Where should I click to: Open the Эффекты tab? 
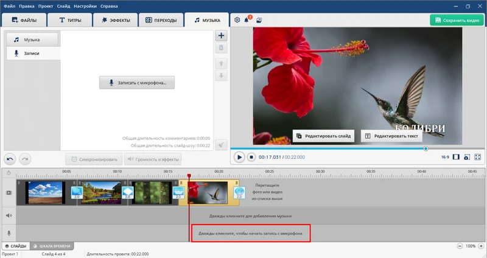tap(116, 20)
